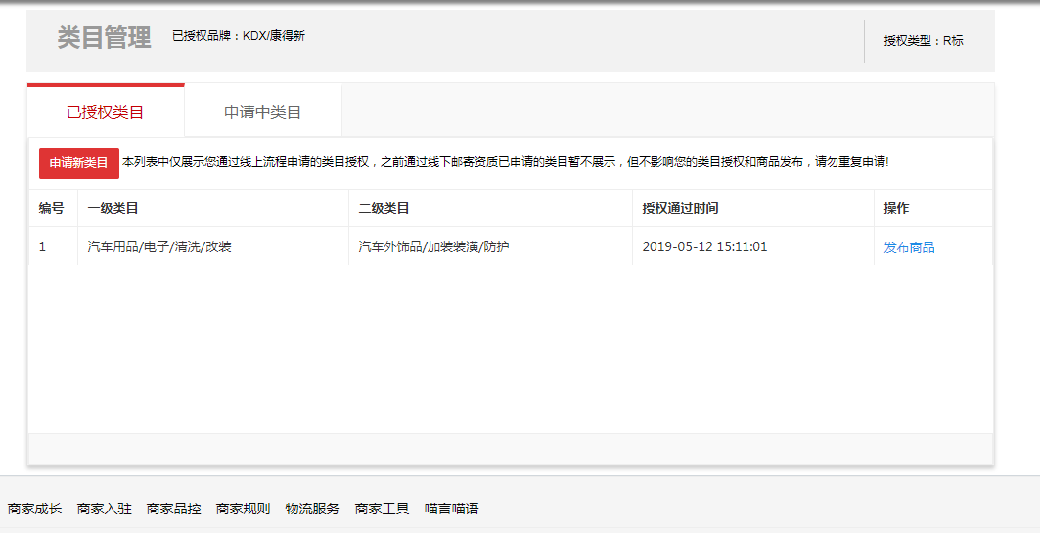This screenshot has height=533, width=1040.
Task: Click the 类目管理 page title
Action: (x=104, y=37)
